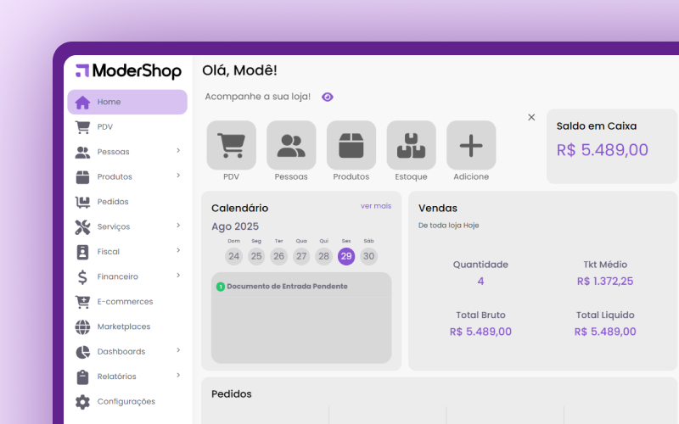Select the PDV label in sidebar menu

point(105,127)
